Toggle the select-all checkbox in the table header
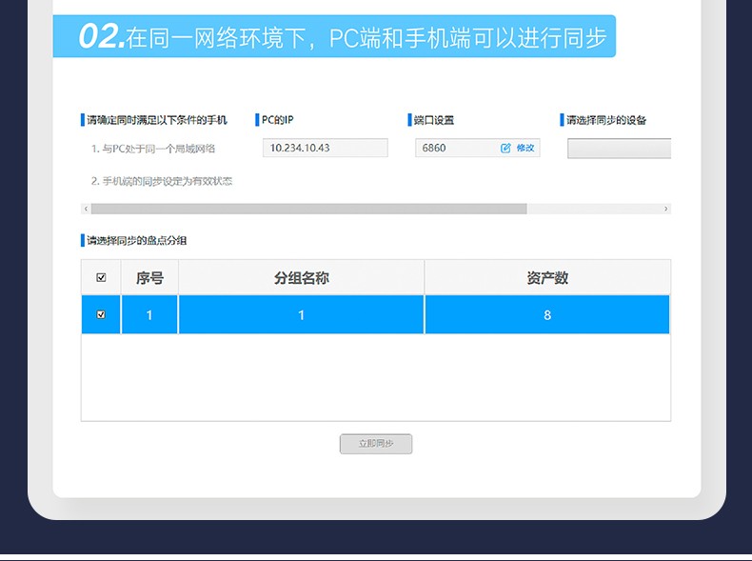The height and width of the screenshot is (561, 752). point(101,278)
